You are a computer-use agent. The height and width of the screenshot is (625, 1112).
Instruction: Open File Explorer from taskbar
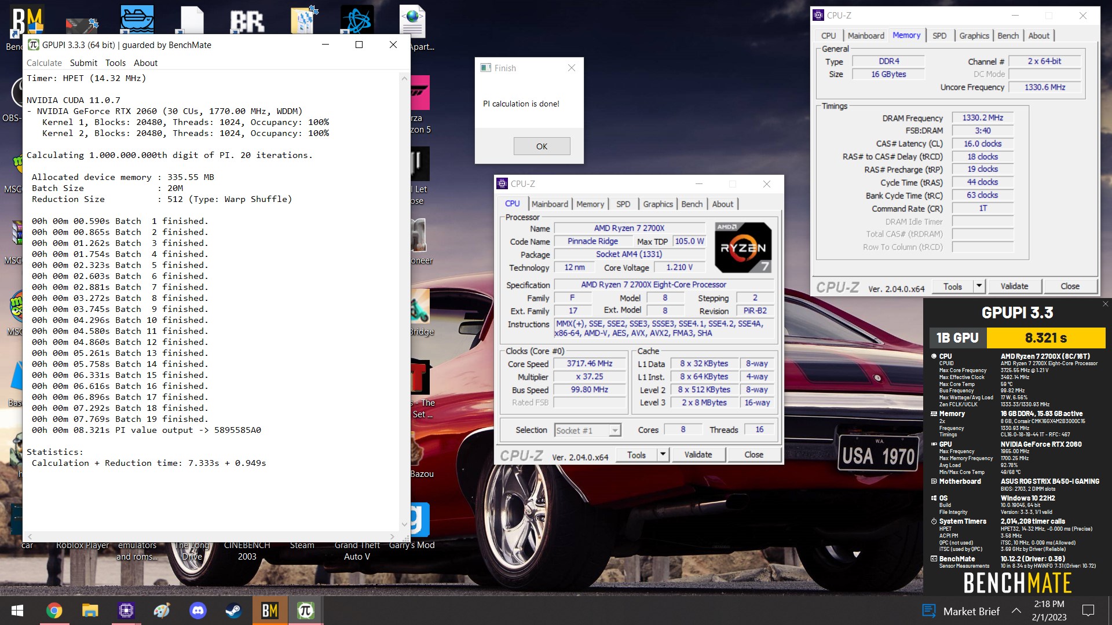90,611
